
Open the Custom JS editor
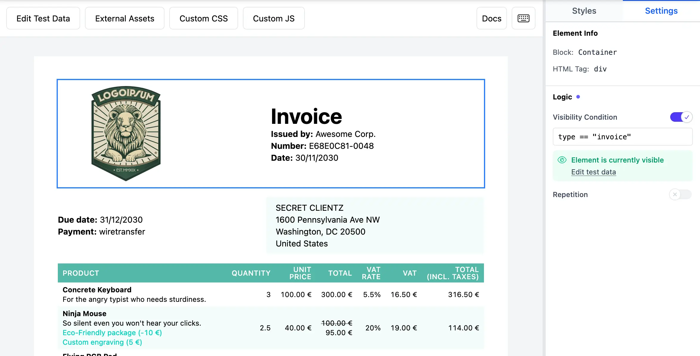(x=274, y=18)
